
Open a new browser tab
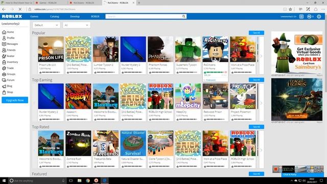click(x=139, y=3)
